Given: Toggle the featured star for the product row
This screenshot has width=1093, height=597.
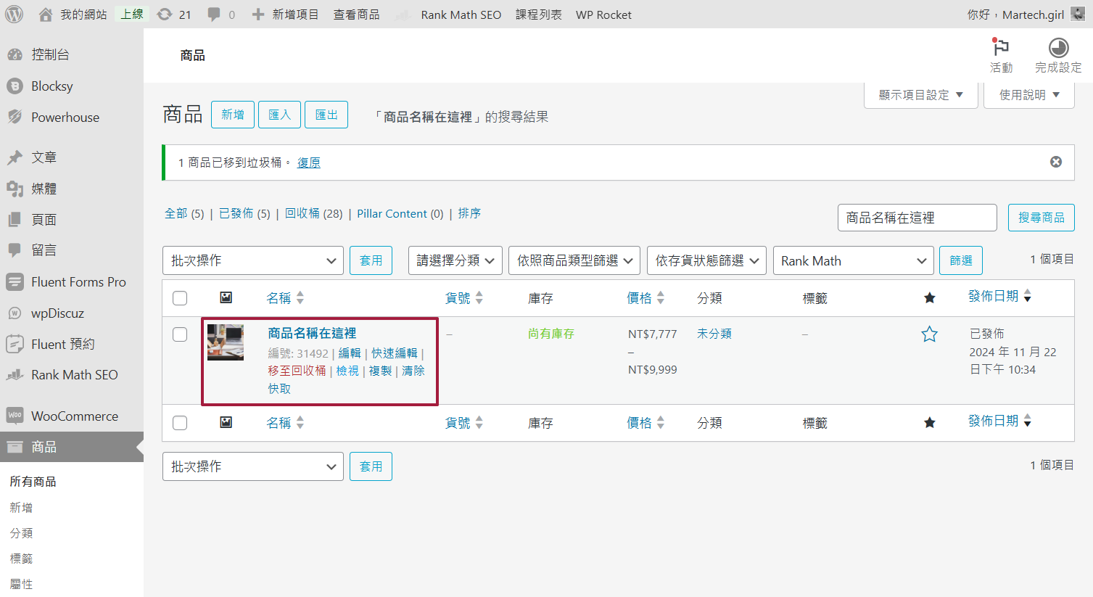Looking at the screenshot, I should tap(929, 334).
